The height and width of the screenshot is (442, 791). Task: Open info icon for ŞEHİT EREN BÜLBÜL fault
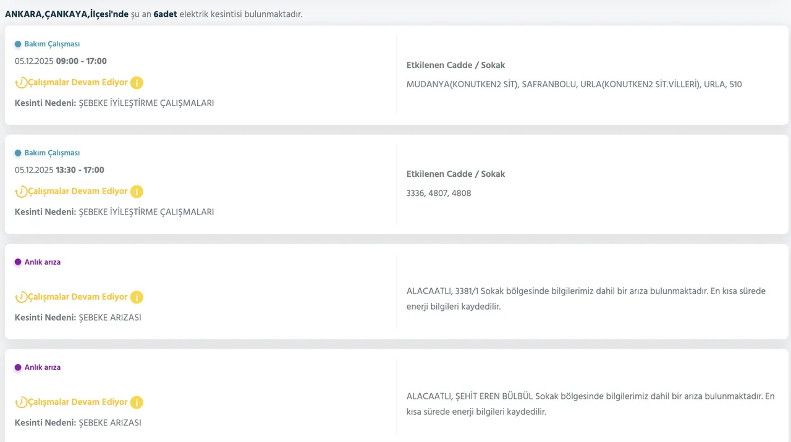(x=137, y=402)
